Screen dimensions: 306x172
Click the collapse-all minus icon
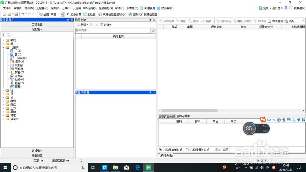pyautogui.click(x=9, y=35)
